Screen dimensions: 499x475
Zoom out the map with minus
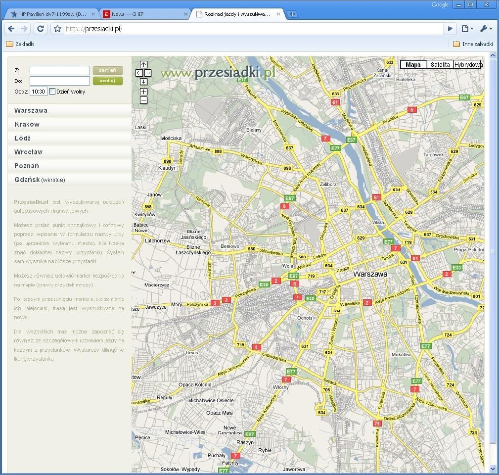[143, 100]
